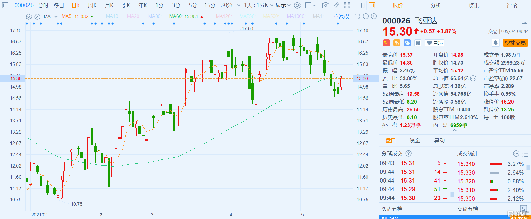Click the China flag market icon
Image resolution: width=531 pixels, height=219 pixels.
[386, 43]
